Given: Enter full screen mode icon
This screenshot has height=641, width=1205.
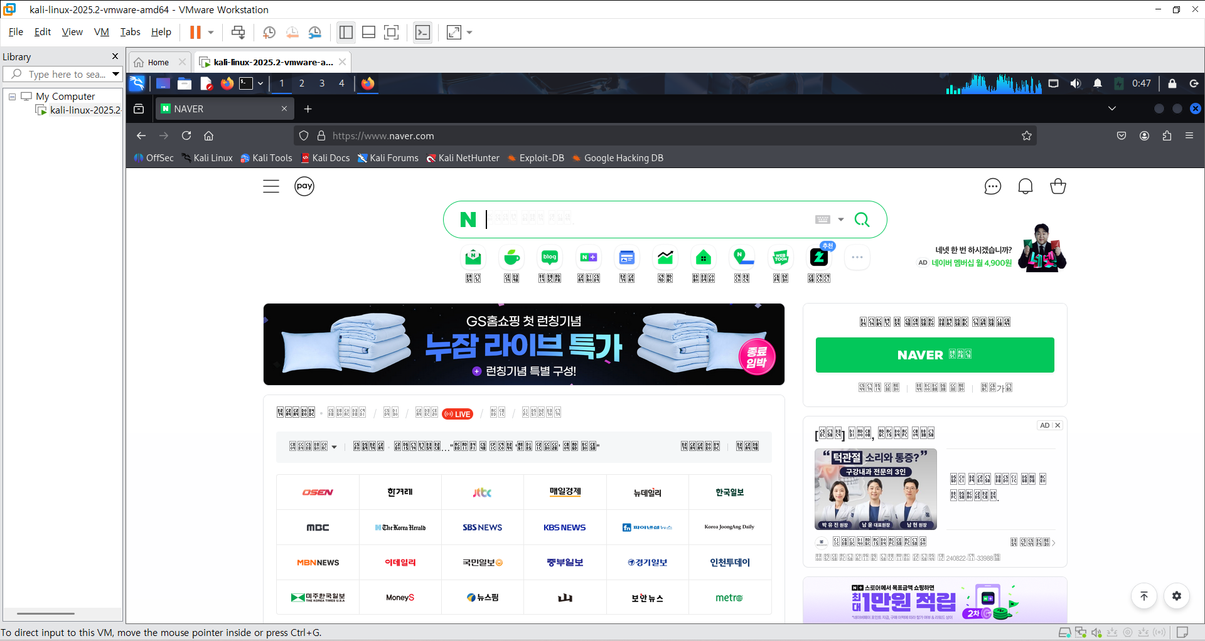Looking at the screenshot, I should point(392,32).
